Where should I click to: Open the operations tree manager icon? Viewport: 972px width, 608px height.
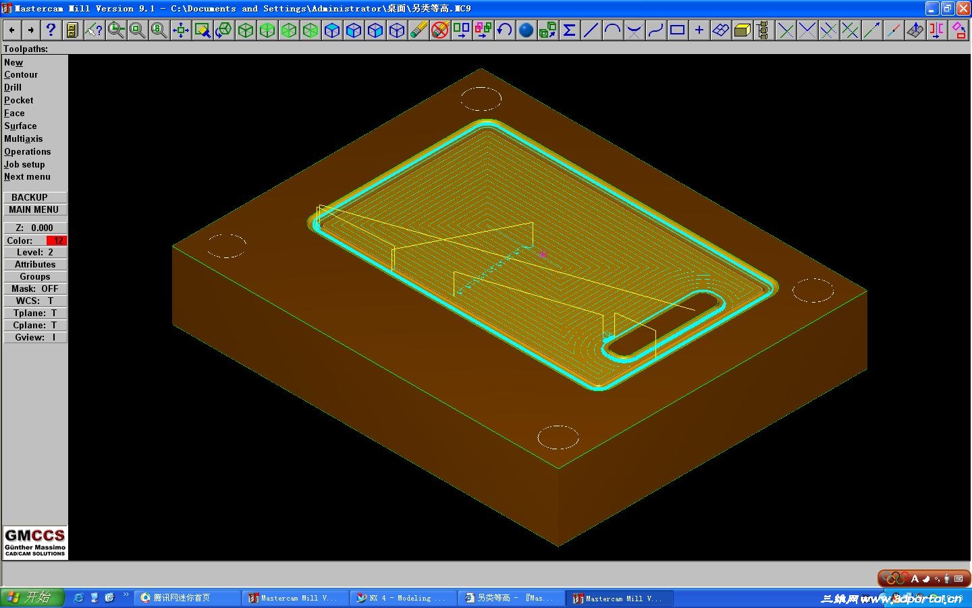(x=763, y=30)
